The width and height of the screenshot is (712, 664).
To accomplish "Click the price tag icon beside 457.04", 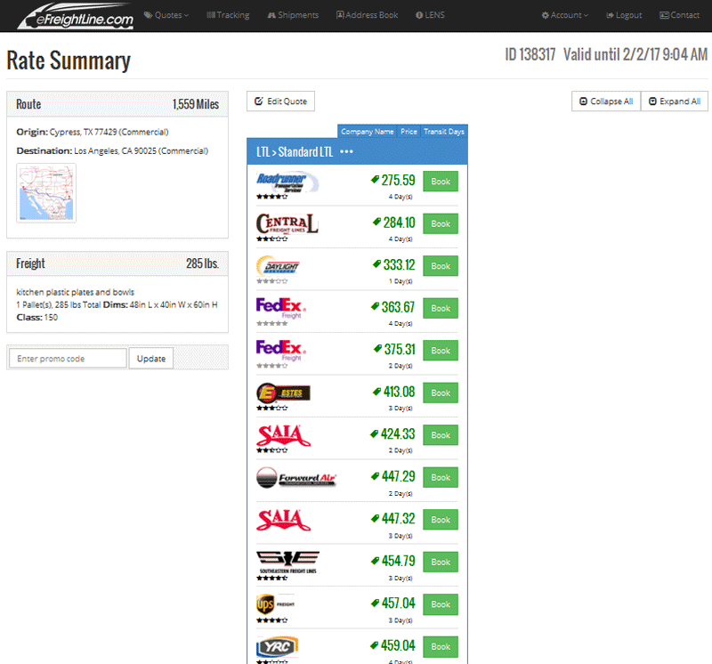I will pyautogui.click(x=375, y=603).
